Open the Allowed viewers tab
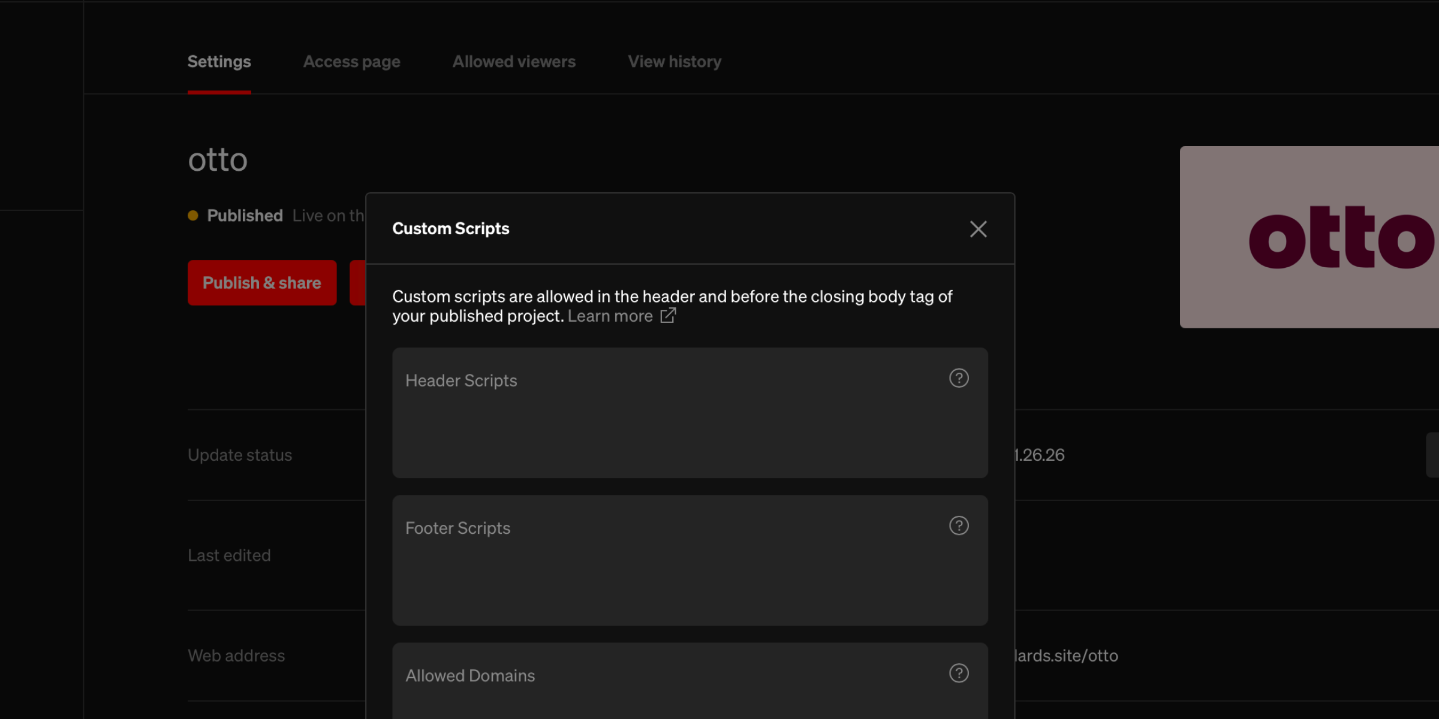This screenshot has height=719, width=1439. click(x=513, y=62)
